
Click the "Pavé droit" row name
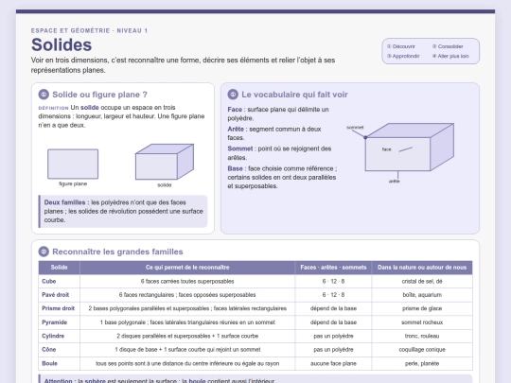click(56, 295)
